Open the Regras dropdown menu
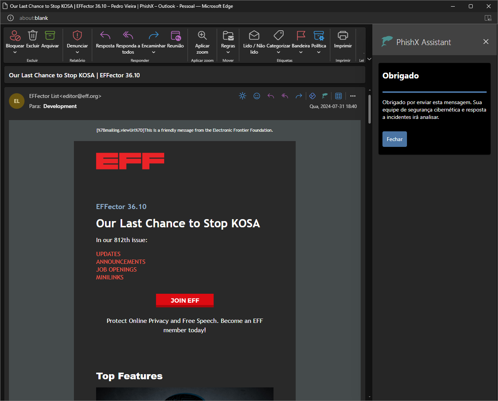 click(228, 52)
